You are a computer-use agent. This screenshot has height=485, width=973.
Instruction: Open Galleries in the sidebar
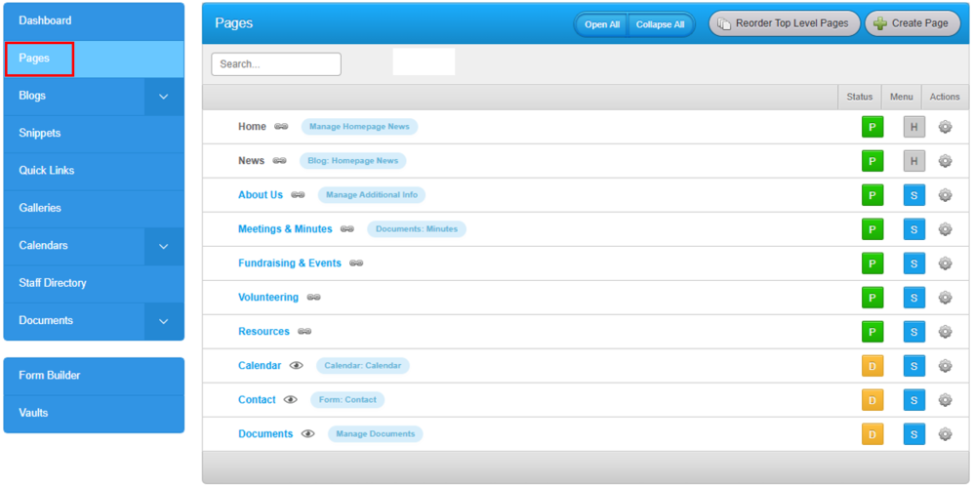pyautogui.click(x=94, y=209)
